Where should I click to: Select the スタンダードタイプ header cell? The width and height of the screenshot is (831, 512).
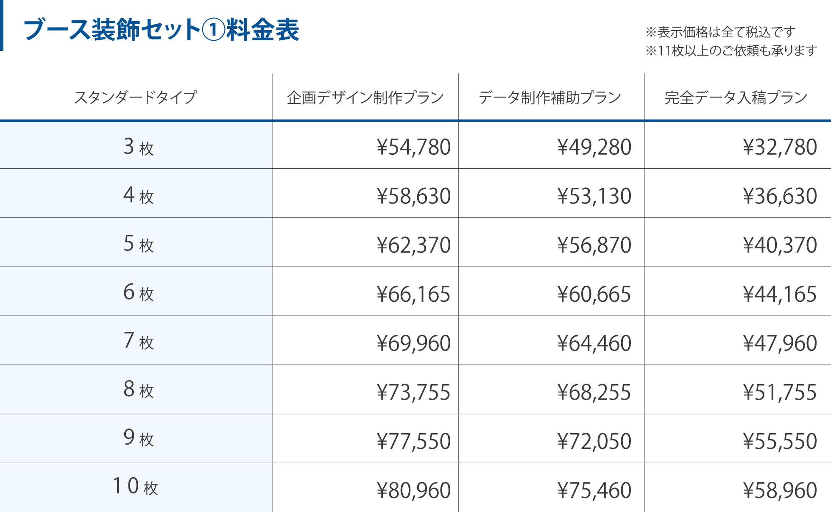135,97
